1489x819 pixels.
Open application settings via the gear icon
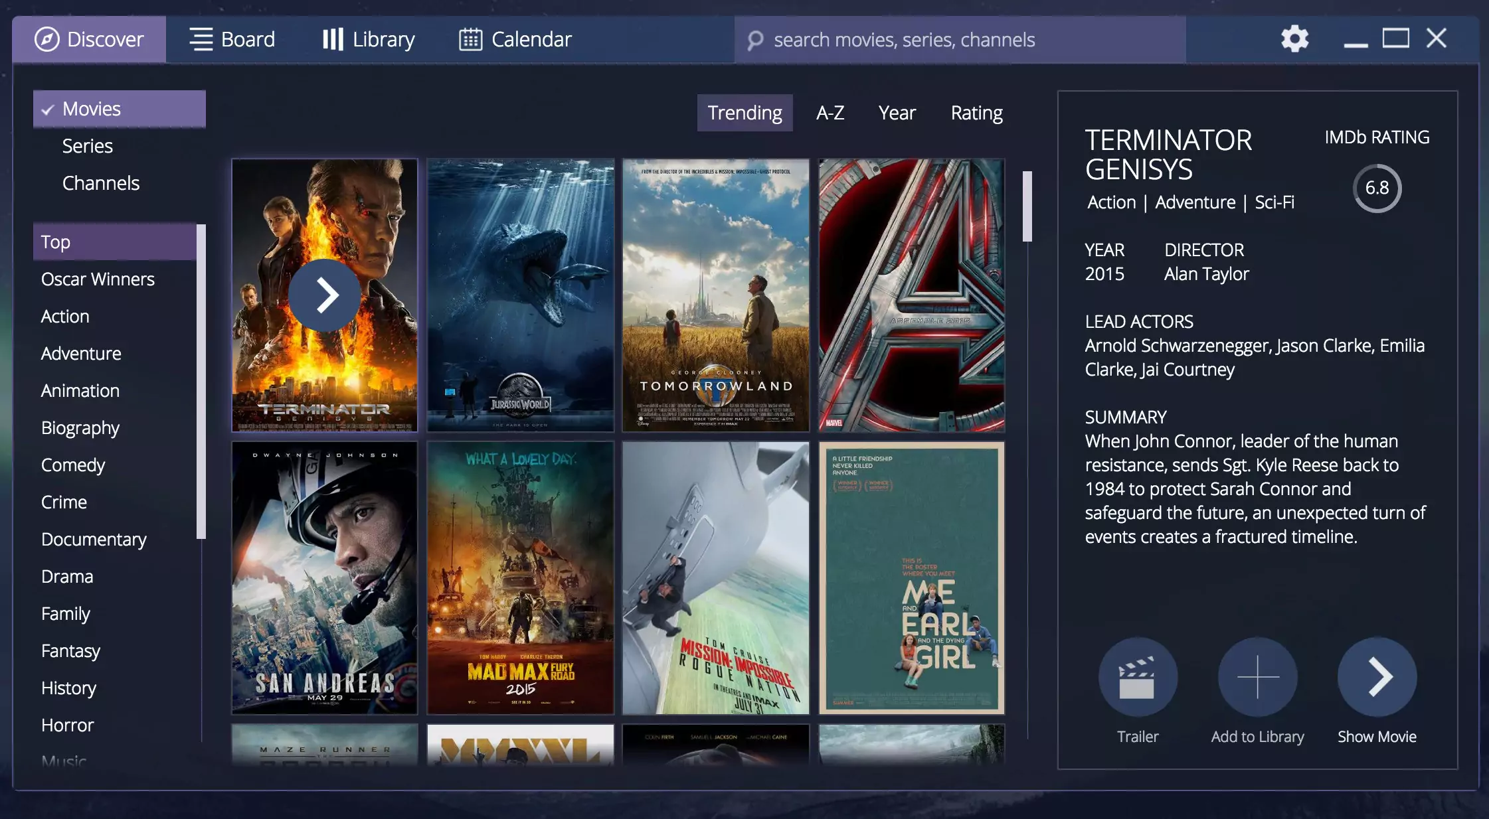(x=1293, y=38)
